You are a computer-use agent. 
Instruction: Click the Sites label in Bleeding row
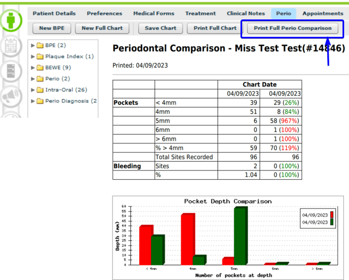(x=162, y=166)
